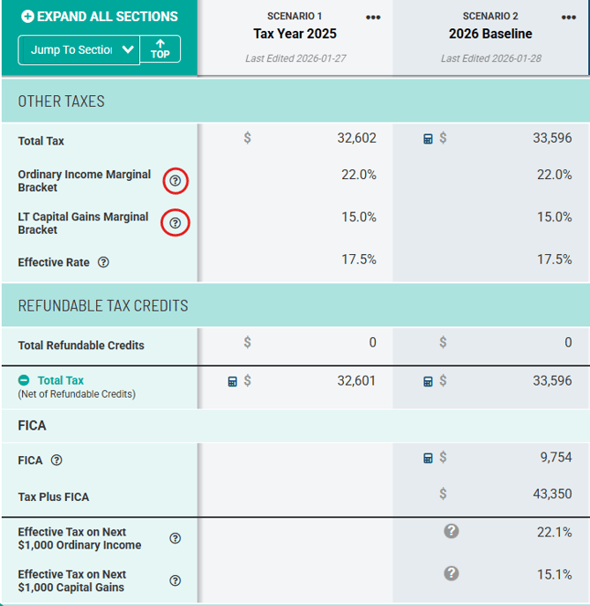Click gray help icon beside 15.1% value
Image resolution: width=590 pixels, height=606 pixels.
pos(451,573)
